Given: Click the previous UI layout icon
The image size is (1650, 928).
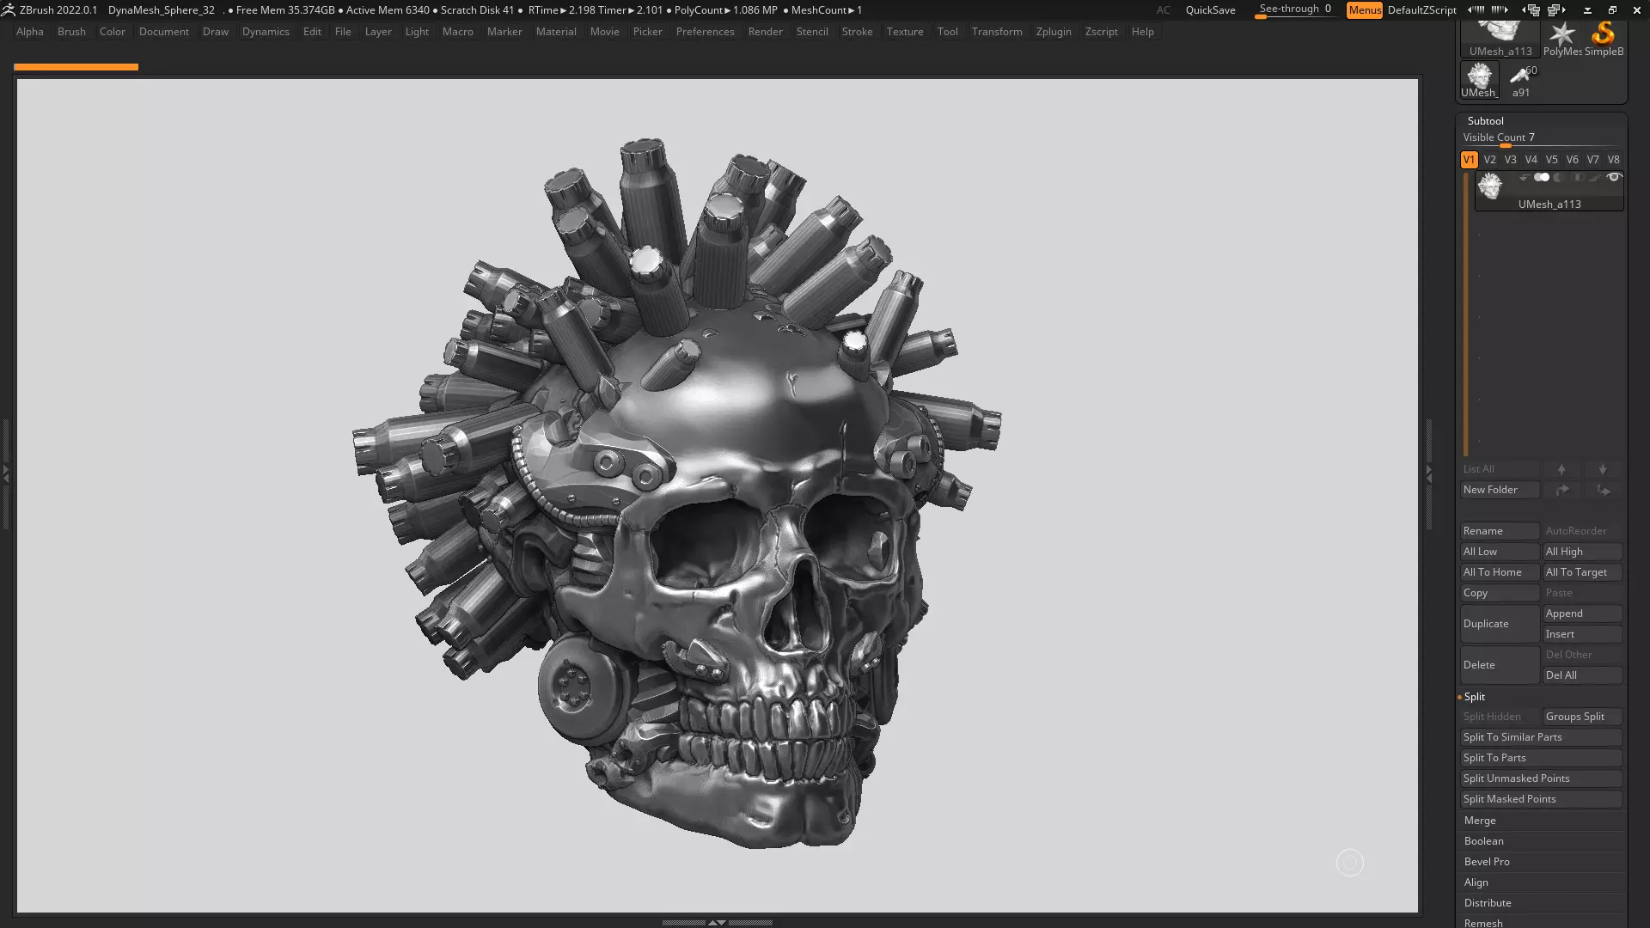Looking at the screenshot, I should 1532,10.
